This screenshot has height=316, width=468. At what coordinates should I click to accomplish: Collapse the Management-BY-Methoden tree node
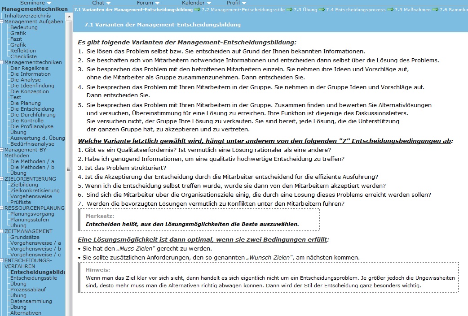1,150
